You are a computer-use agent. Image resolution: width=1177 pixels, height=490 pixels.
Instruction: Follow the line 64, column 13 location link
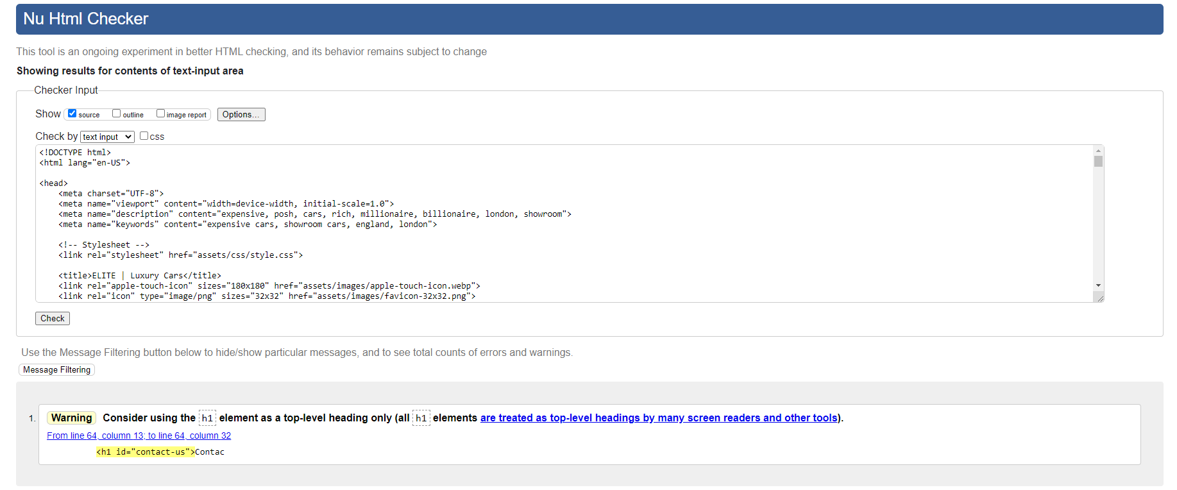point(139,435)
